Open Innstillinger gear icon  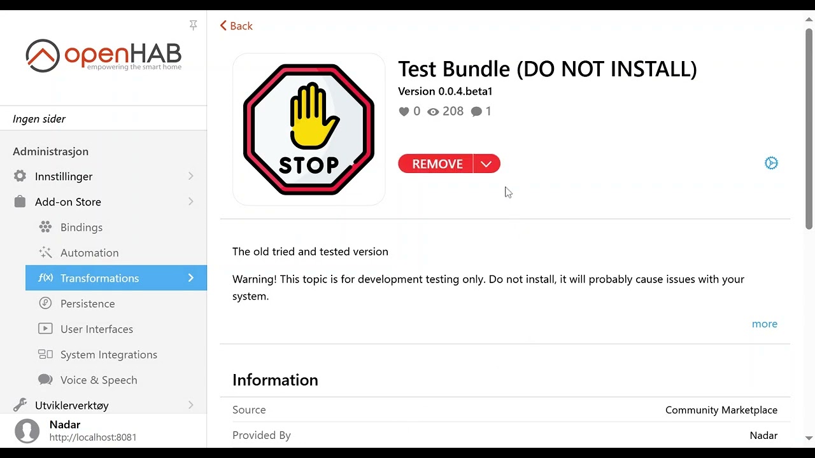(20, 176)
